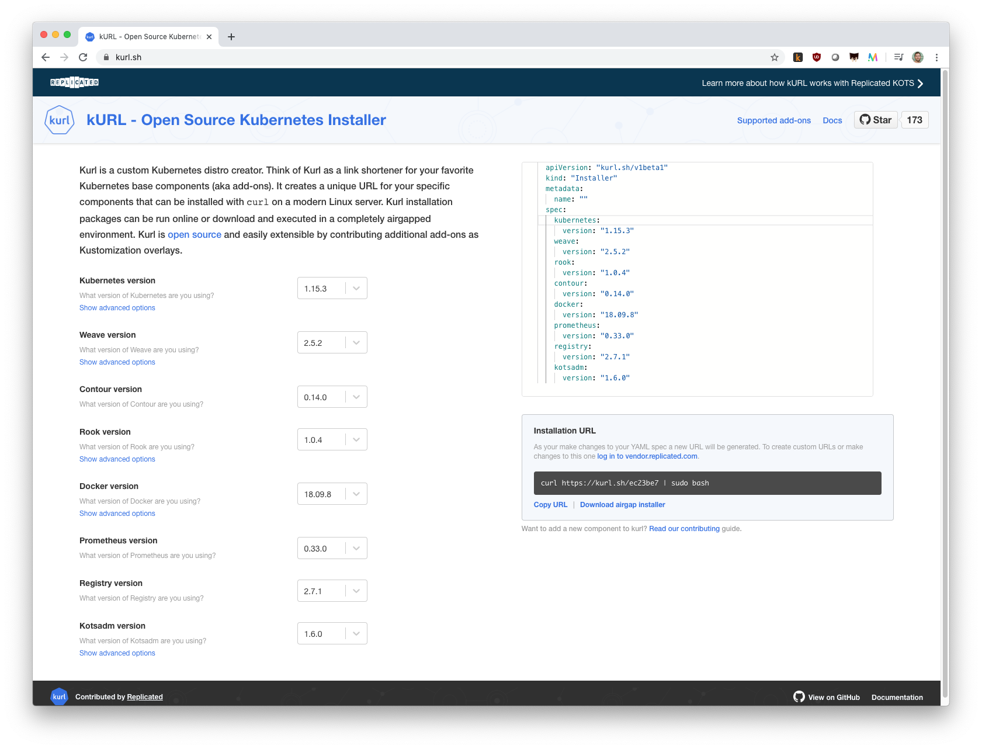Viewport: 982px width, 749px height.
Task: Click the Copy URL link
Action: 550,504
